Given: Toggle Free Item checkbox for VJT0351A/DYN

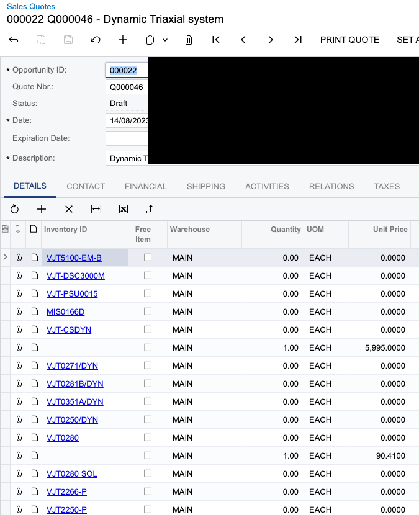Looking at the screenshot, I should pyautogui.click(x=148, y=401).
